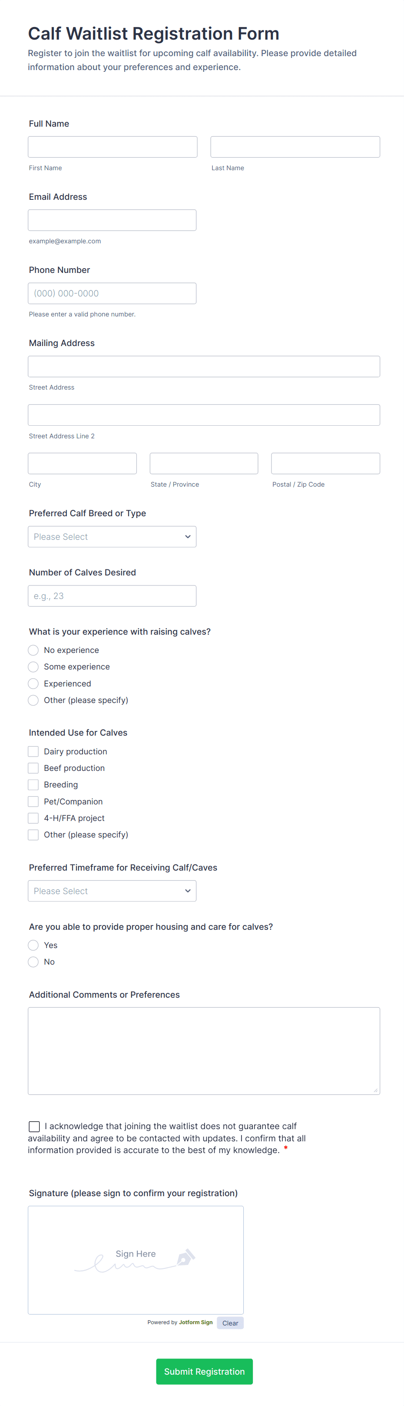This screenshot has width=404, height=1406.
Task: Check the 4-H/FFA project checkbox
Action: point(33,817)
